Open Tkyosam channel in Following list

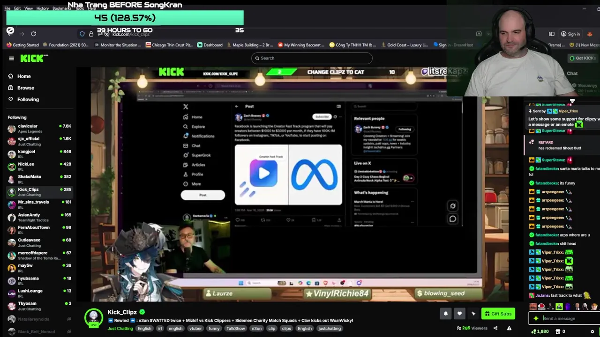point(39,306)
